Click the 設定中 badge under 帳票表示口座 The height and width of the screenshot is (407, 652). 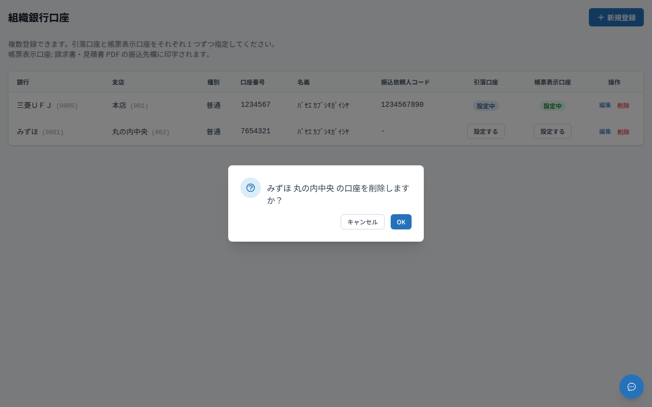pos(553,106)
